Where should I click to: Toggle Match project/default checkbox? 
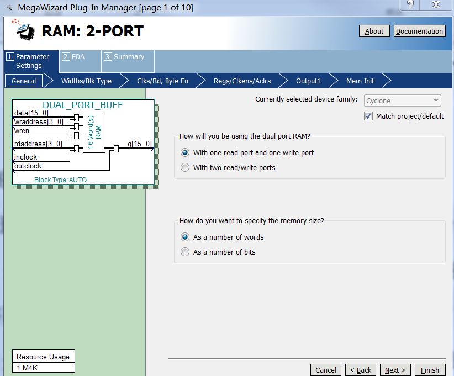(x=368, y=116)
